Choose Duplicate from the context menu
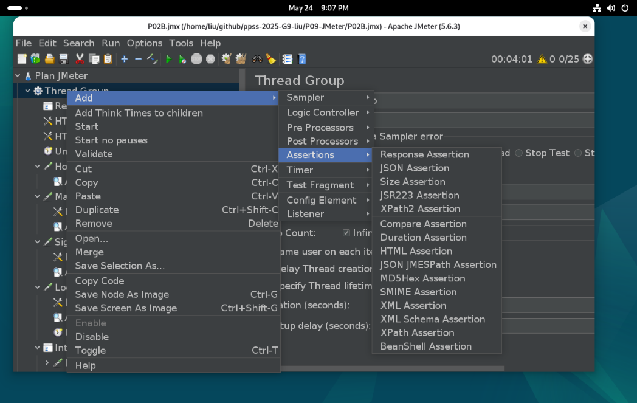Image resolution: width=637 pixels, height=403 pixels. pyautogui.click(x=173, y=210)
